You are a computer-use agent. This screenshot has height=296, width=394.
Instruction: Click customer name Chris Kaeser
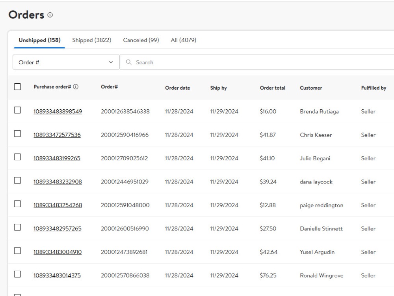coord(316,135)
